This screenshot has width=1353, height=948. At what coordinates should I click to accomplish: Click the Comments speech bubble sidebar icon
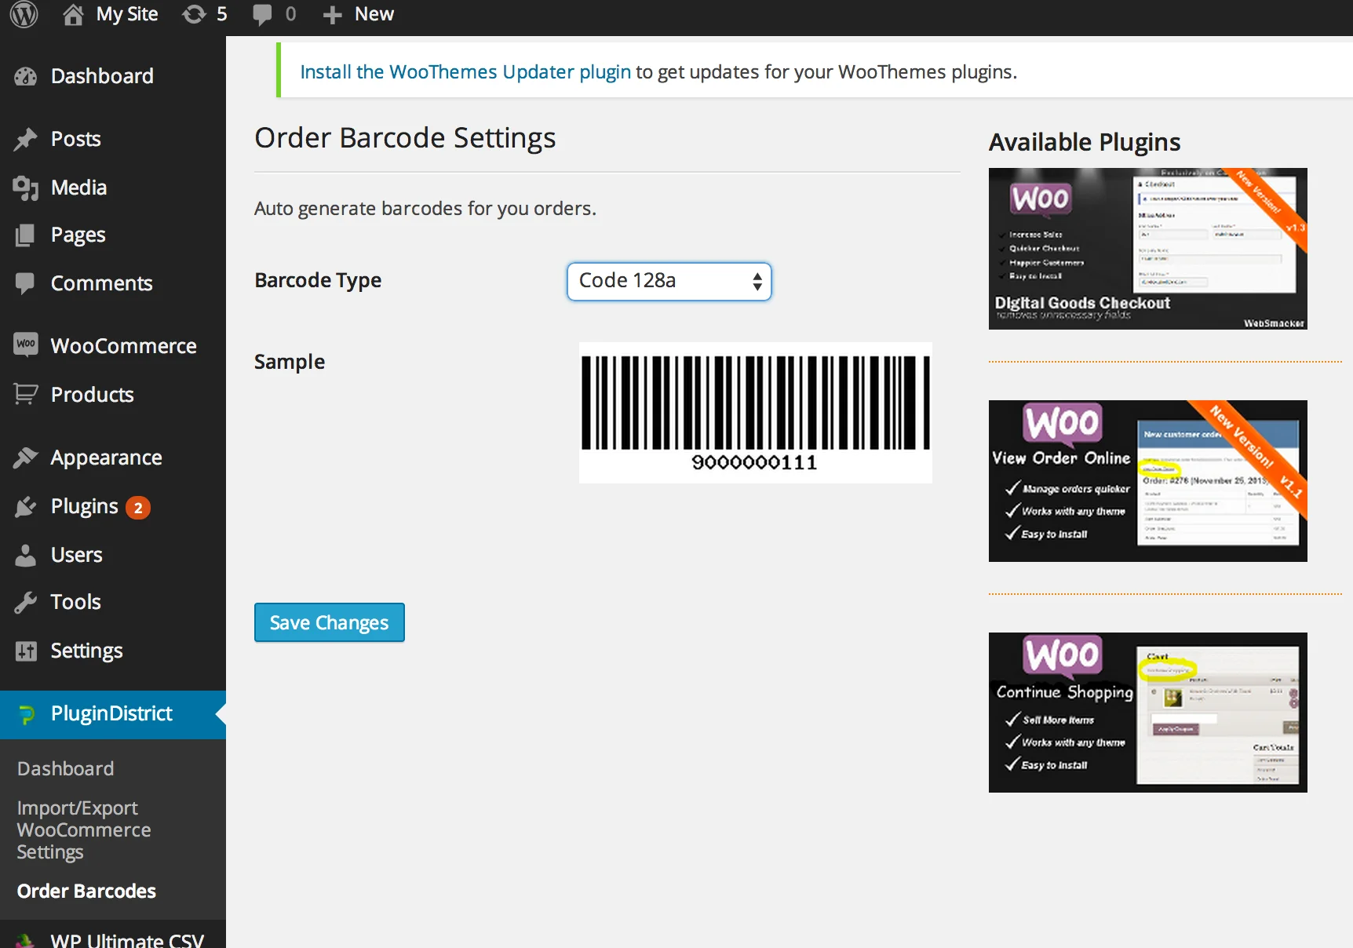point(26,283)
